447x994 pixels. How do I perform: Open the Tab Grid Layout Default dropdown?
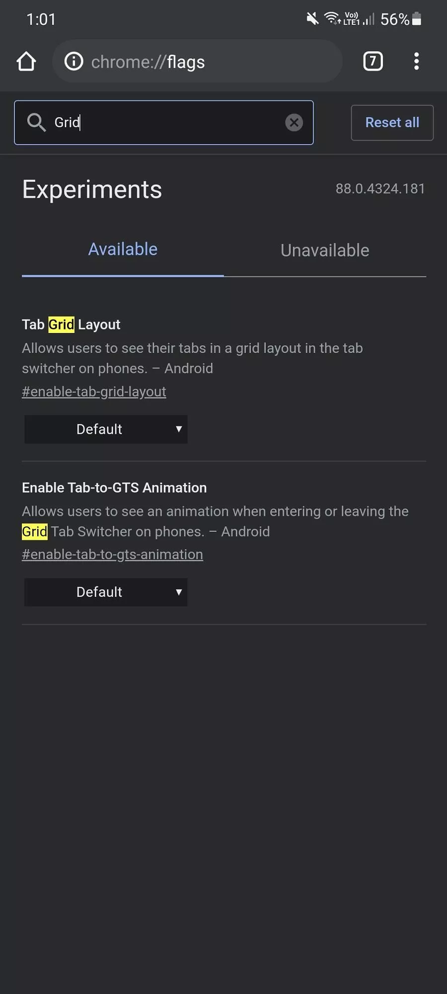pyautogui.click(x=106, y=429)
